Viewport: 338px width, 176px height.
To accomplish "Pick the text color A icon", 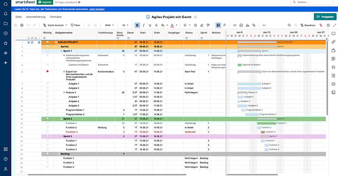I will tap(172, 25).
